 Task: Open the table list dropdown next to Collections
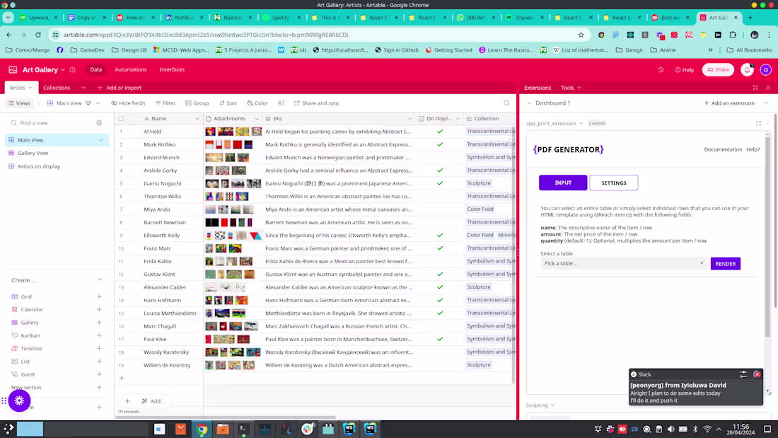[x=83, y=88]
